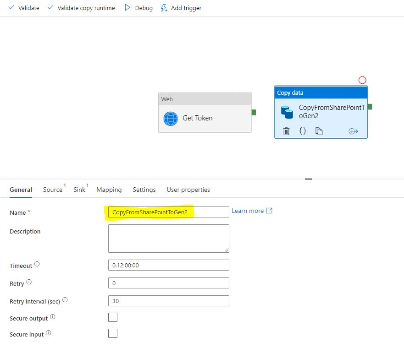Enable the Secure input checkbox
The width and height of the screenshot is (404, 353).
point(113,333)
